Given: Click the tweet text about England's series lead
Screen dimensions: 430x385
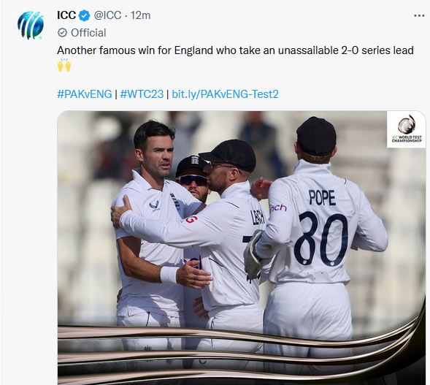Looking at the screenshot, I should pos(235,50).
